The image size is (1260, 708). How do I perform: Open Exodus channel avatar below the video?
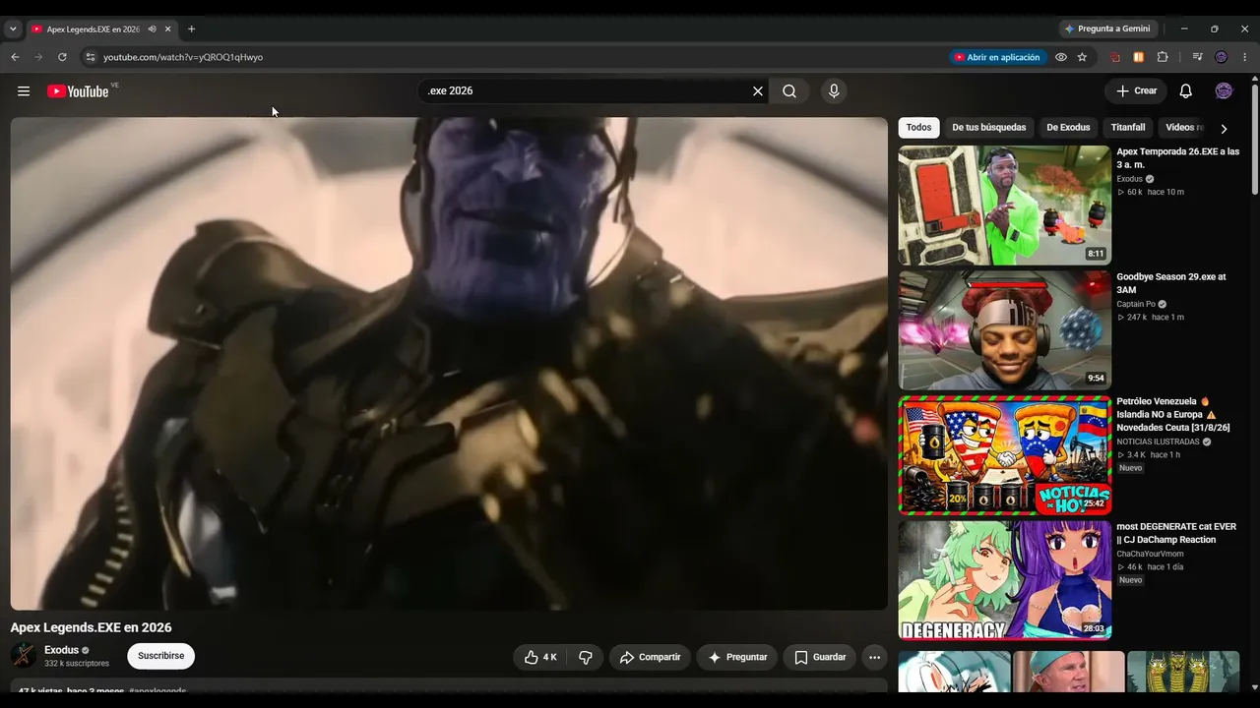pos(24,656)
